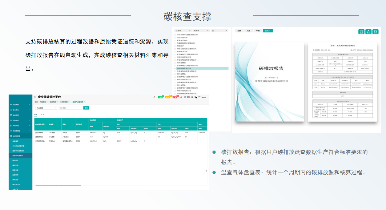Open the 江苏省 province dropdown
The image size is (386, 210).
(x=183, y=31)
